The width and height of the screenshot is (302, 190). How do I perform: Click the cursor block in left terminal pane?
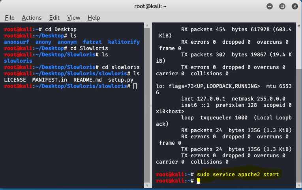(135, 86)
